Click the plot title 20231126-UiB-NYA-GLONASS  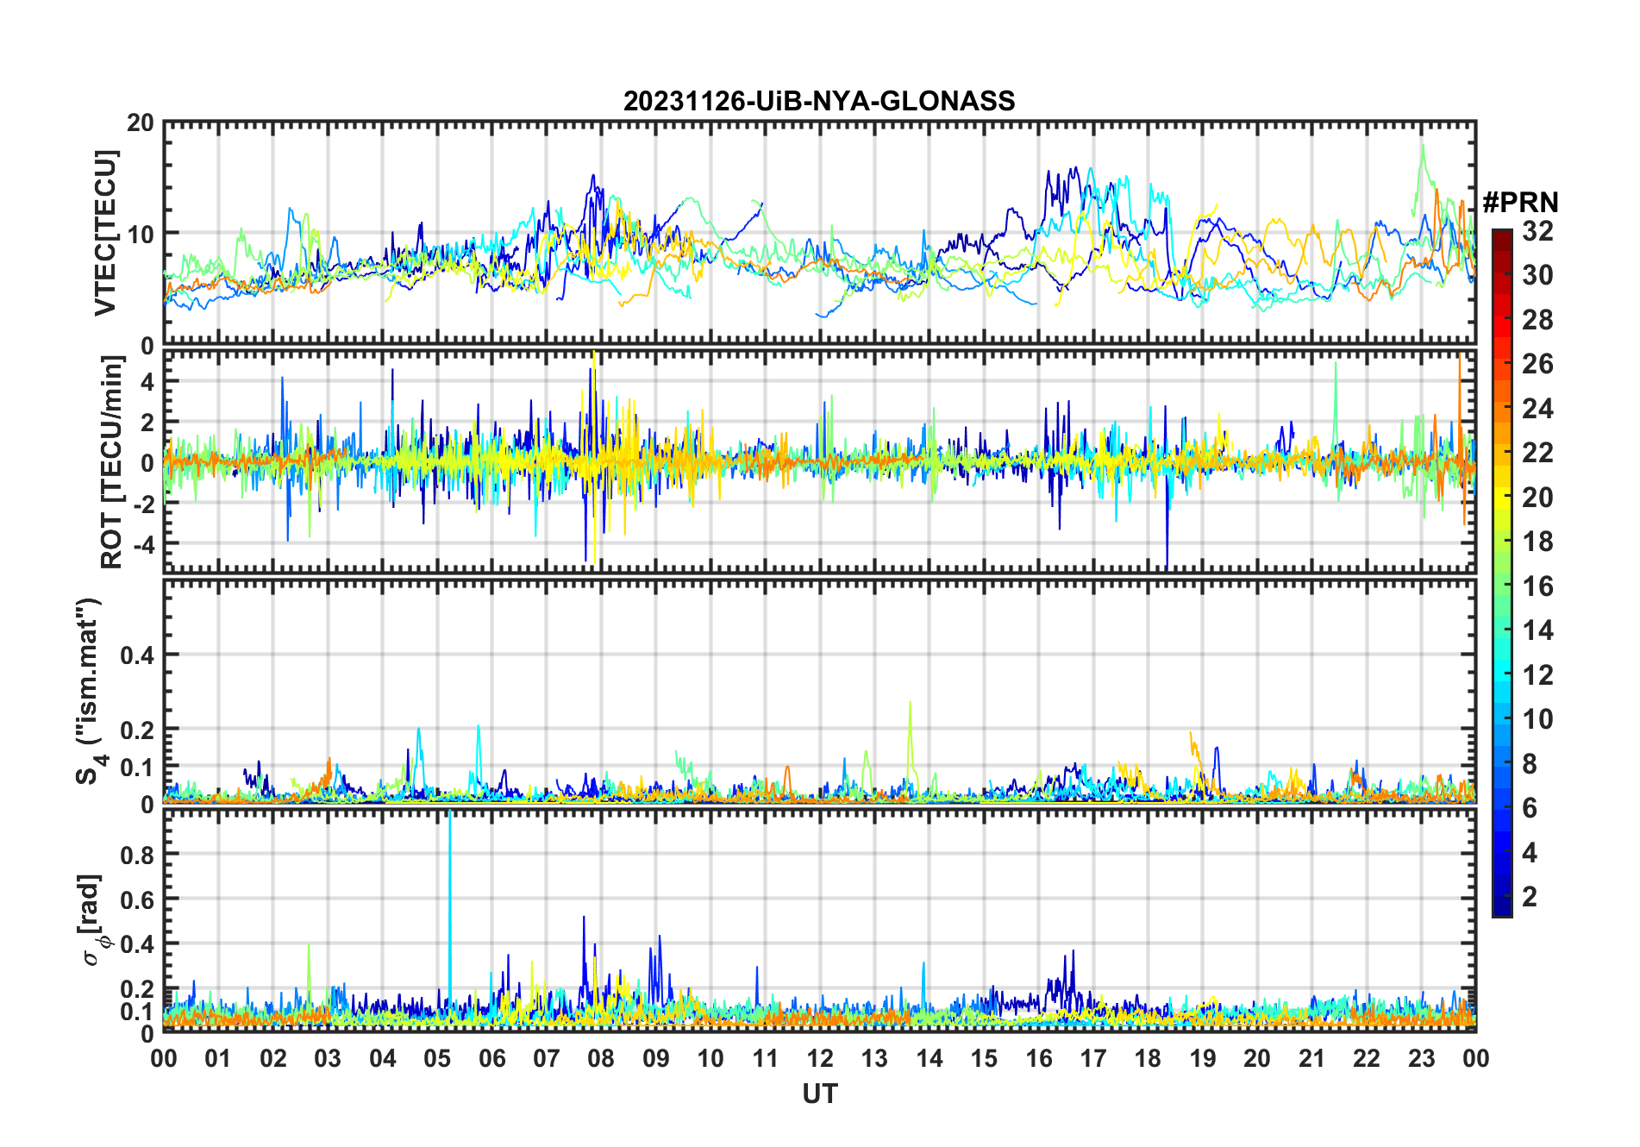pyautogui.click(x=819, y=101)
